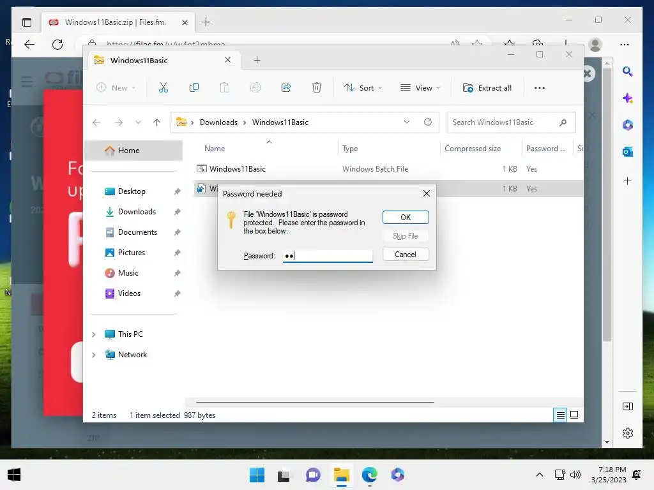The image size is (654, 490).
Task: Open Edge Settings and more menu
Action: (625, 45)
